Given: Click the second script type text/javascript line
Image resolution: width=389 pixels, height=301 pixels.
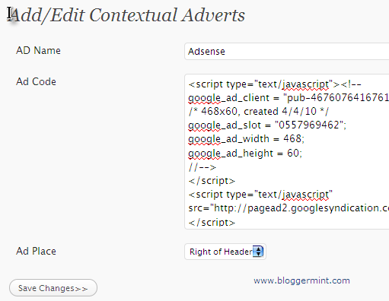Looking at the screenshot, I should (x=260, y=195).
